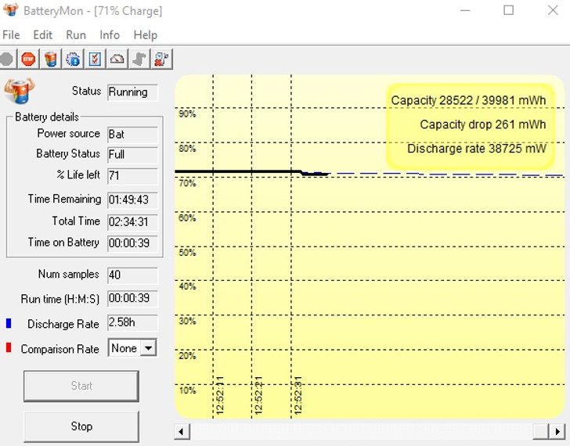
Task: Open the checklist toolbar icon
Action: [x=95, y=59]
